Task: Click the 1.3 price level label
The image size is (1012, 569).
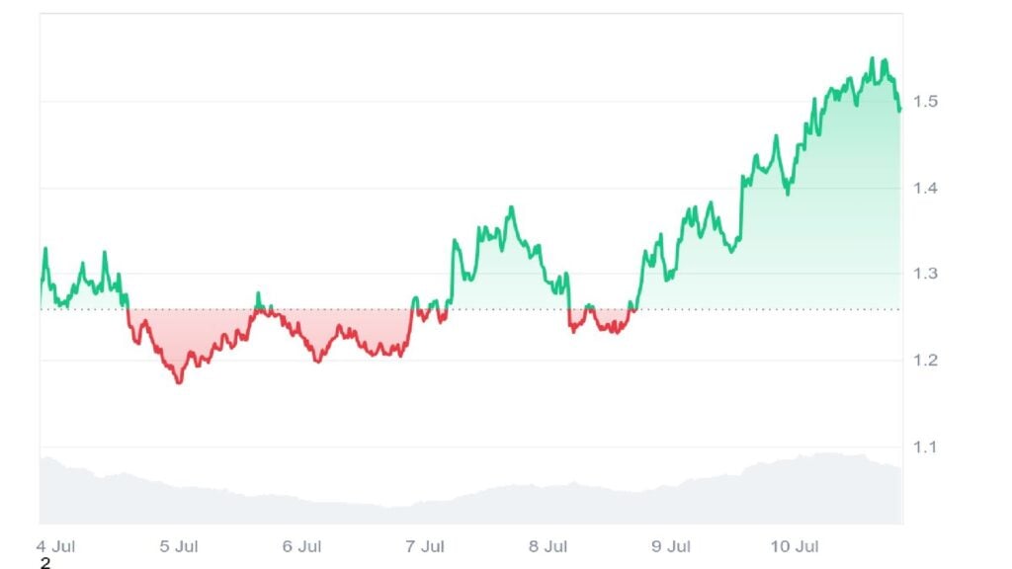Action: (x=925, y=274)
